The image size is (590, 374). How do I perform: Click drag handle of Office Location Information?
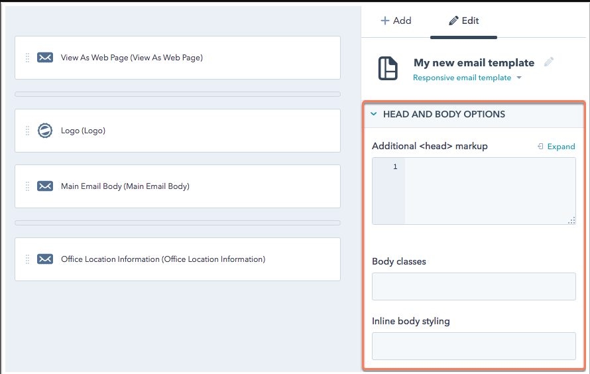click(x=27, y=259)
